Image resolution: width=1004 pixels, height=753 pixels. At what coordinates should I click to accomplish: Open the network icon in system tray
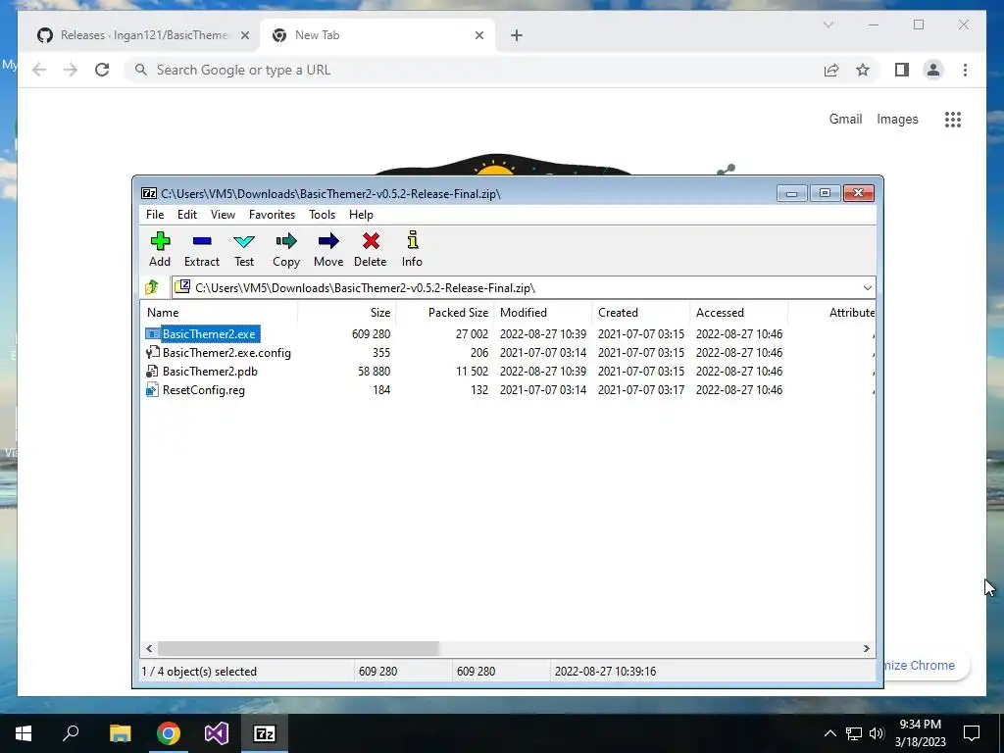click(854, 733)
